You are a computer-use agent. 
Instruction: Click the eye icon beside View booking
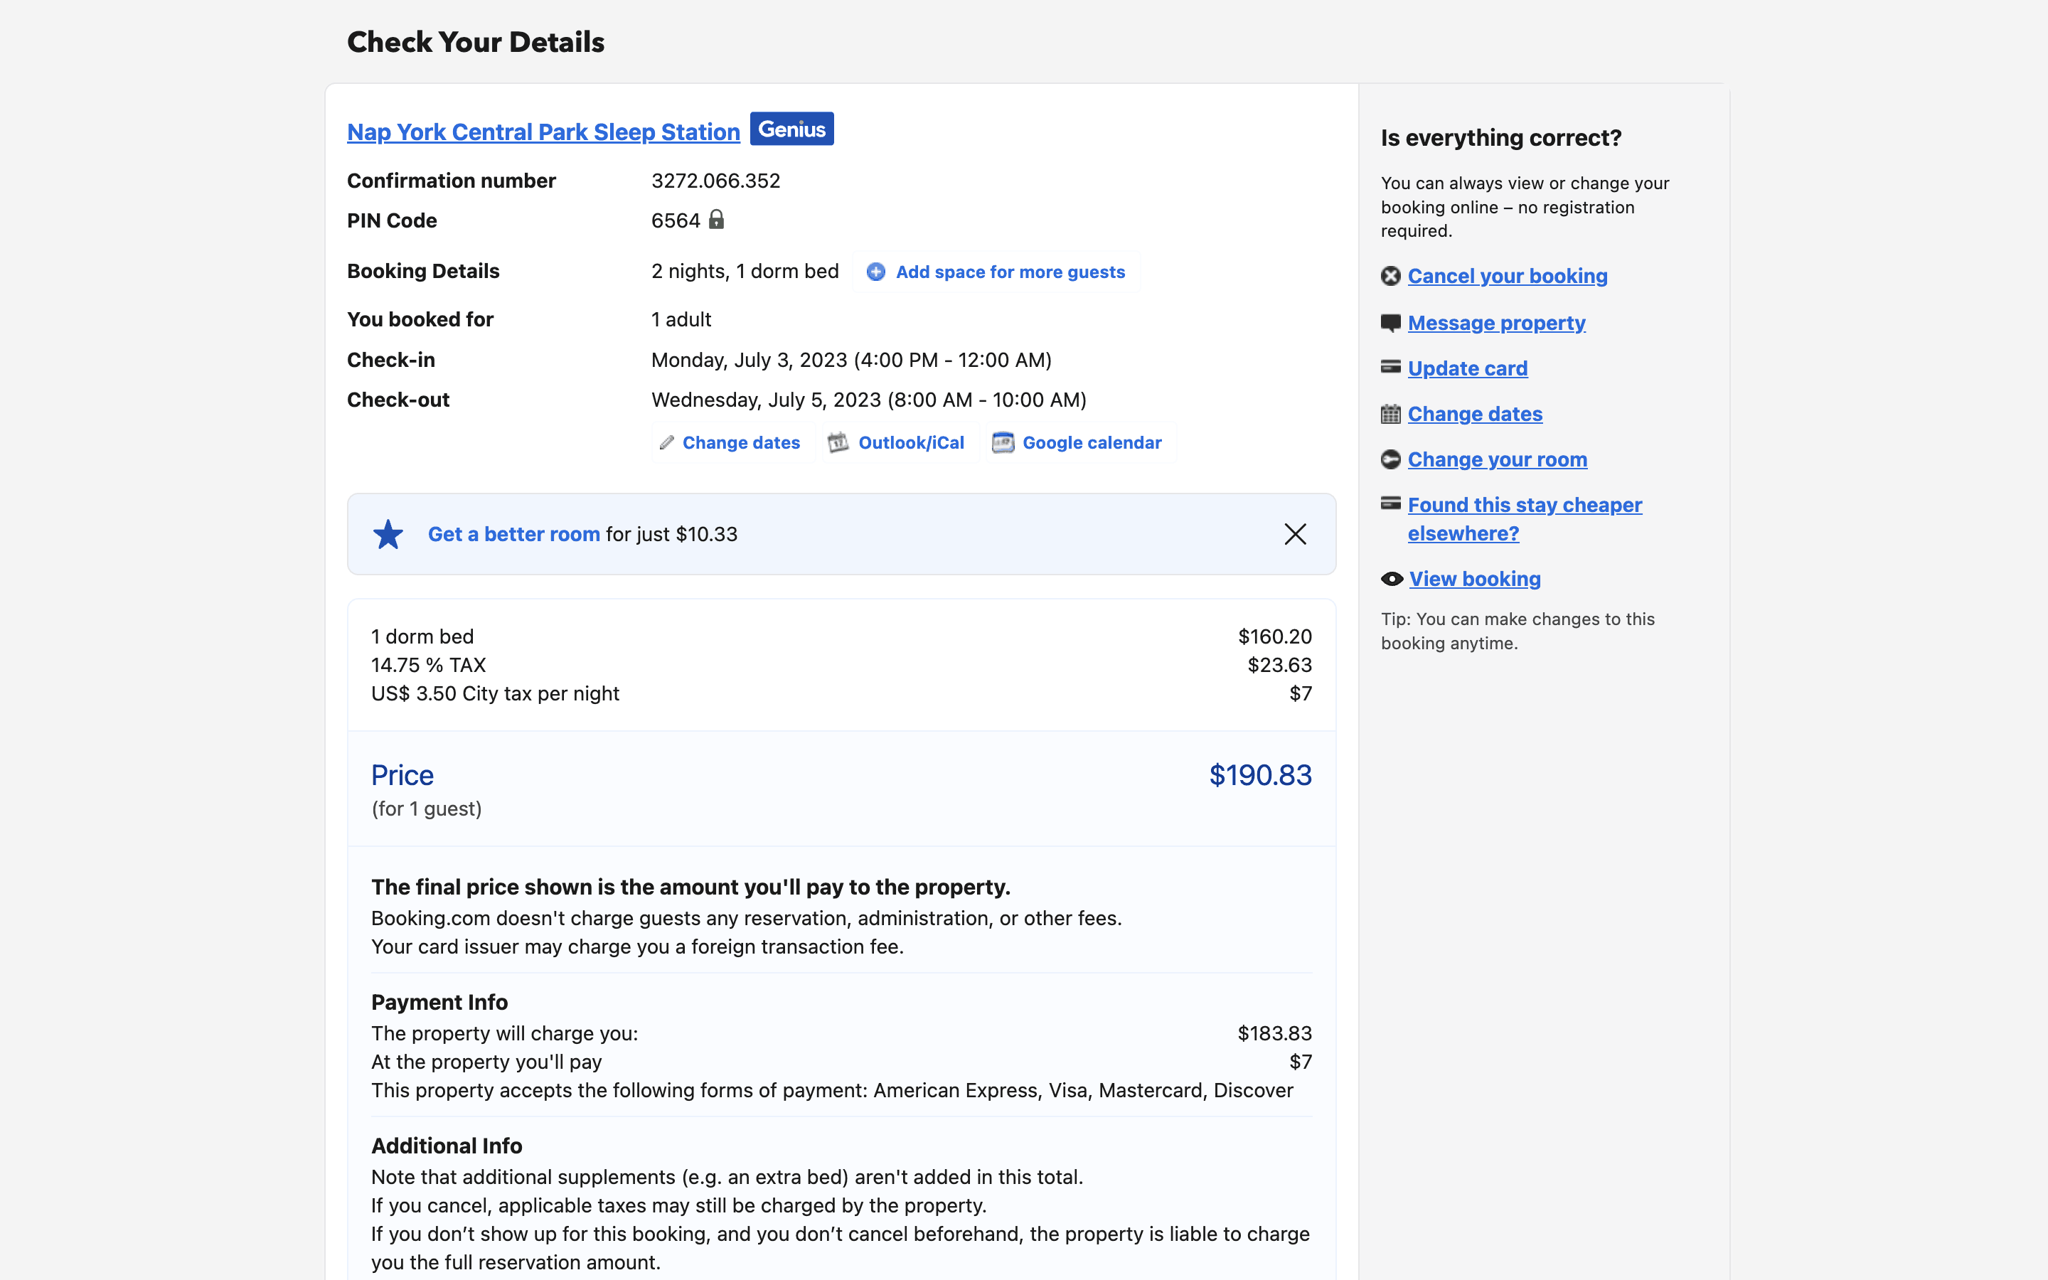coord(1391,579)
